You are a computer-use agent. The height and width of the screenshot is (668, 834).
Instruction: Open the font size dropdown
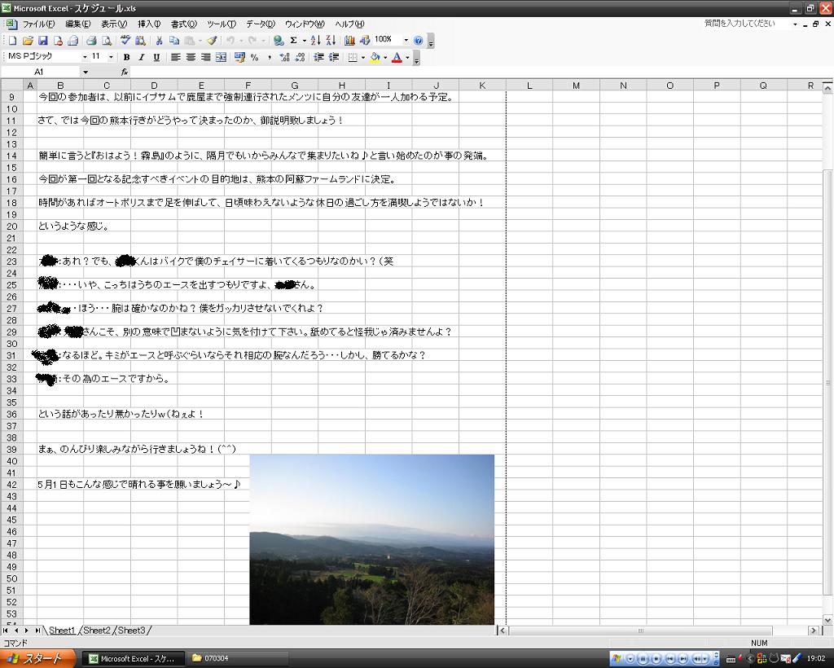[x=111, y=57]
